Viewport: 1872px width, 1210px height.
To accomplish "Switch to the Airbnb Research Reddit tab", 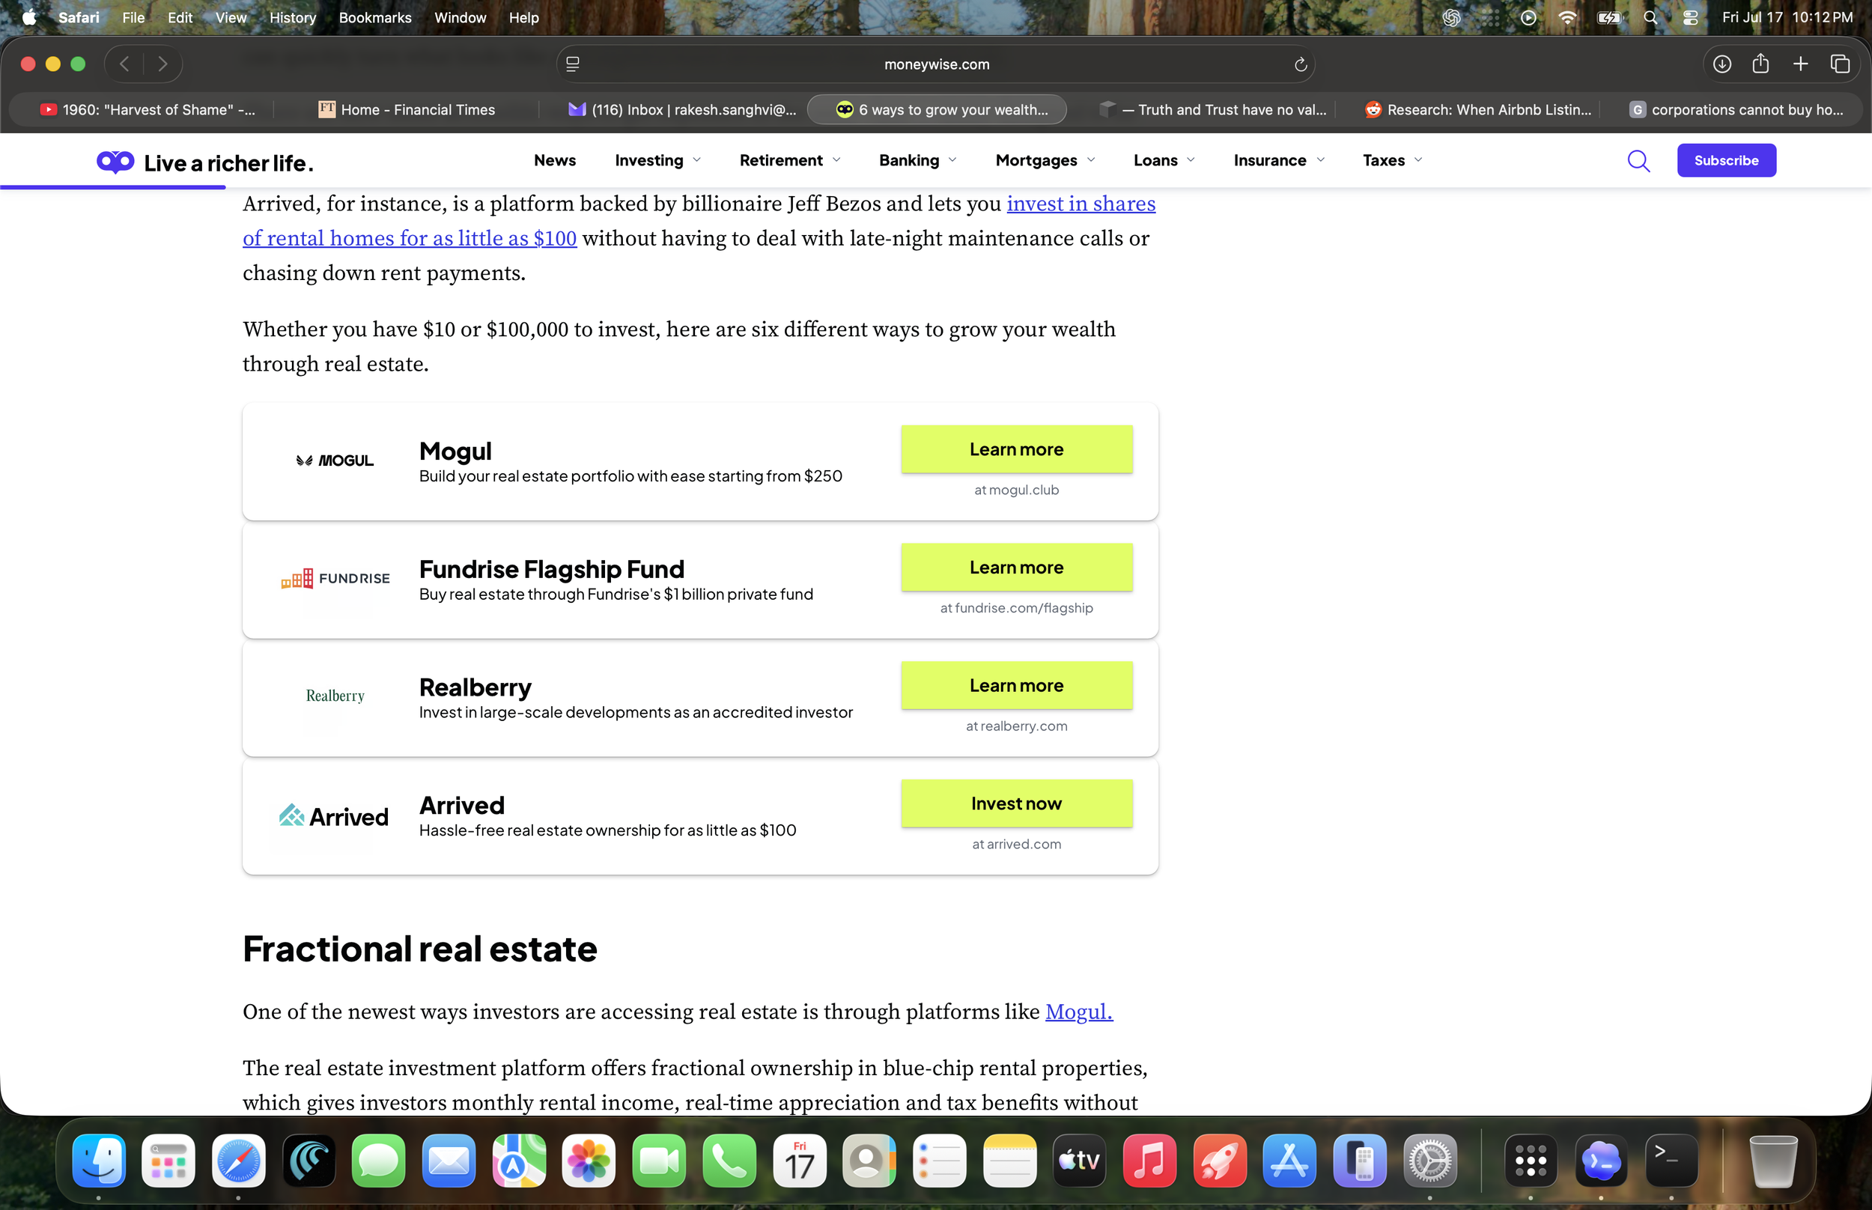I will (1477, 109).
